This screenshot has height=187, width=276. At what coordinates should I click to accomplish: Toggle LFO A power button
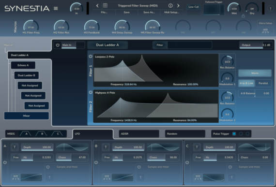5,162
